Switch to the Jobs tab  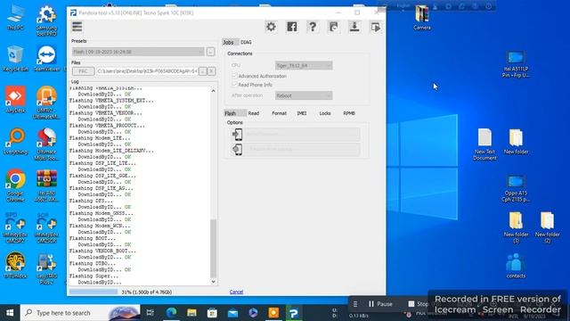[228, 42]
